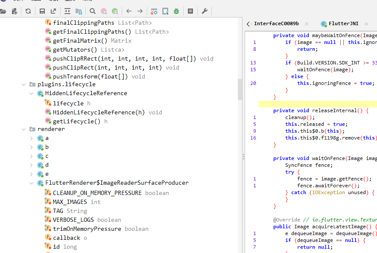
Task: Close the InterfaceC0089b tab
Action: coord(306,24)
